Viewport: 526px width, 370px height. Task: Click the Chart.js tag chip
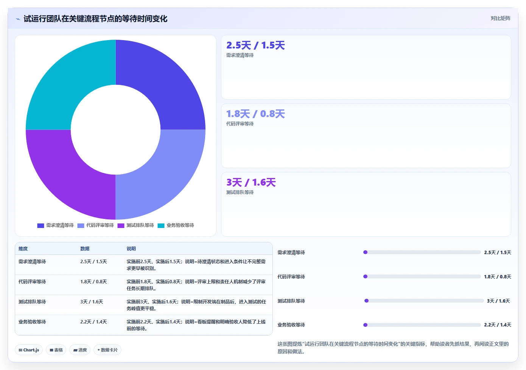click(29, 350)
